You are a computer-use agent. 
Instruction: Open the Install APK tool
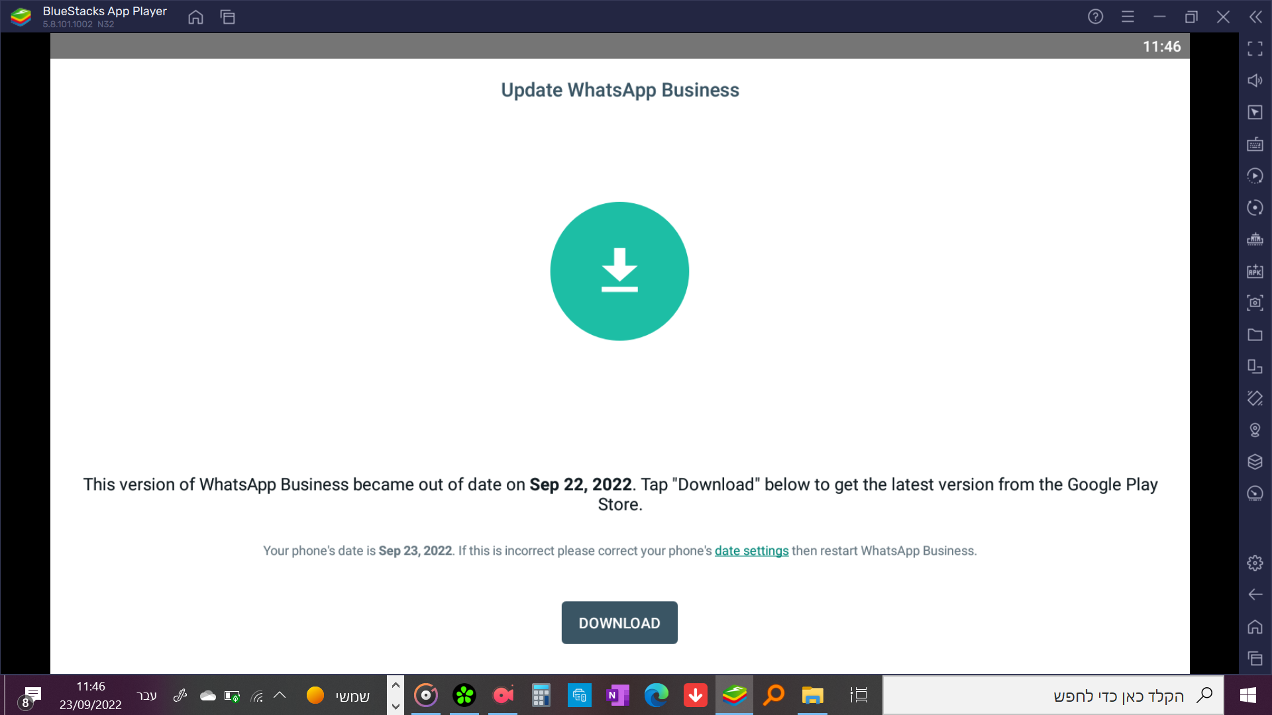pyautogui.click(x=1255, y=271)
